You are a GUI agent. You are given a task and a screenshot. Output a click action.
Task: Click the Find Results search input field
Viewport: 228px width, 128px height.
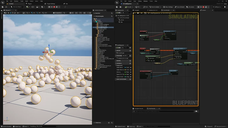pyautogui.click(x=164, y=111)
